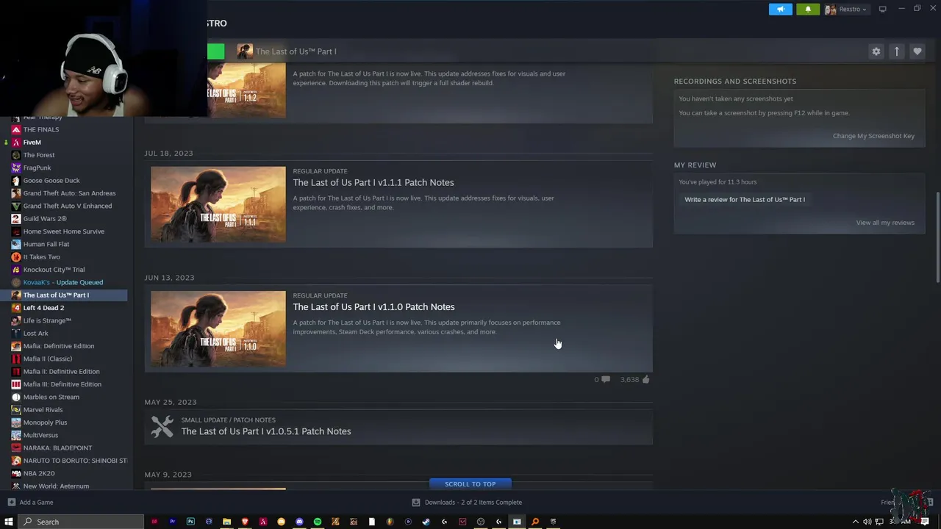Click the v1.1.2 patch thumbnail at the top
The width and height of the screenshot is (941, 529).
(x=246, y=90)
